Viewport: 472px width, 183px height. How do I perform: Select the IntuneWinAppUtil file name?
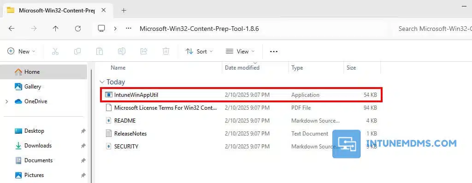tap(136, 95)
